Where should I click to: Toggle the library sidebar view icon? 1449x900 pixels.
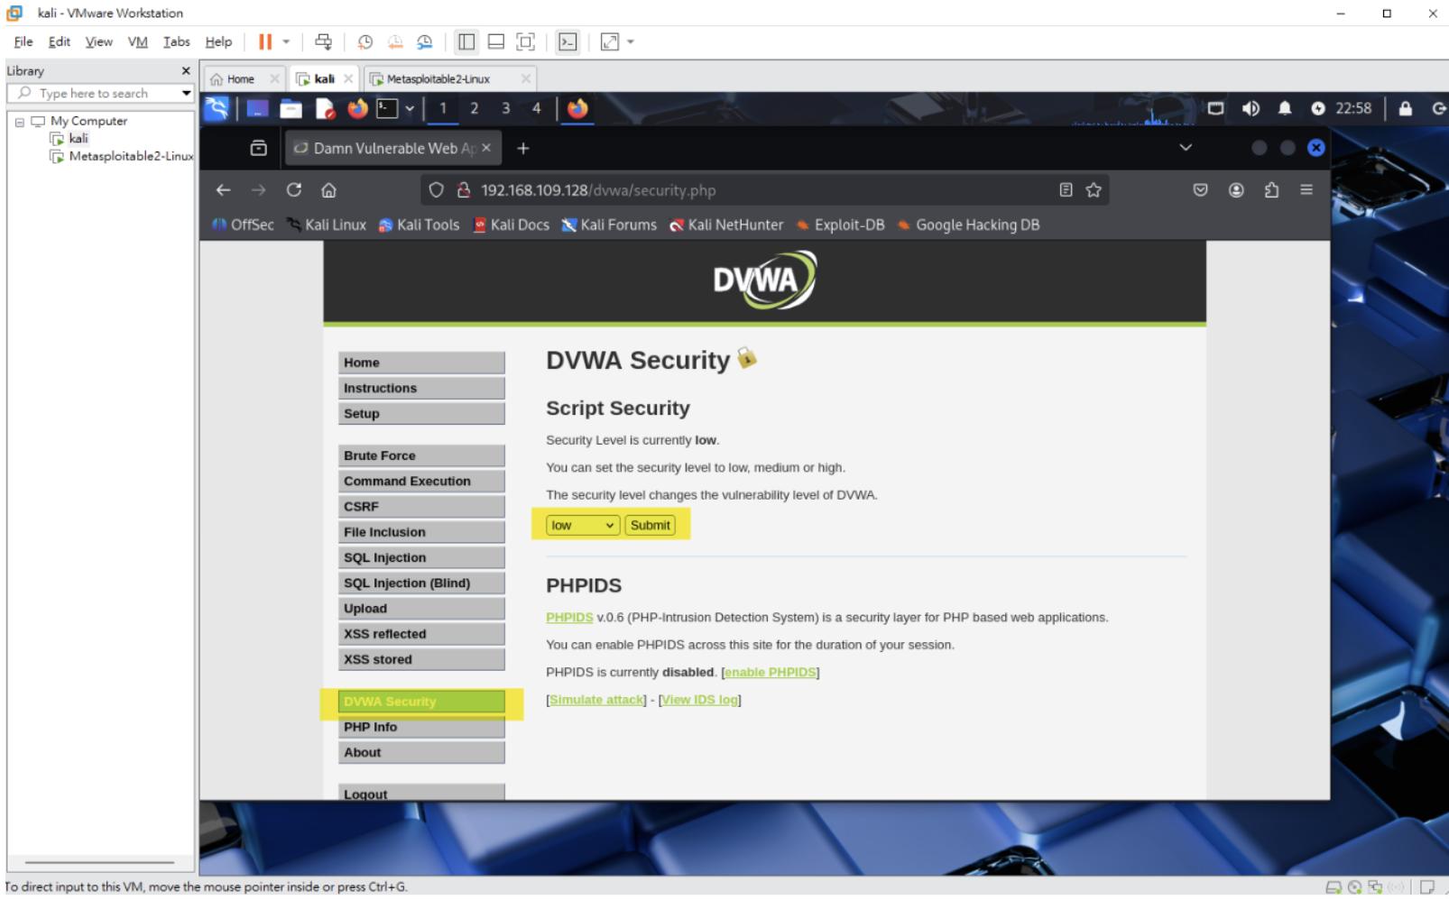(466, 41)
